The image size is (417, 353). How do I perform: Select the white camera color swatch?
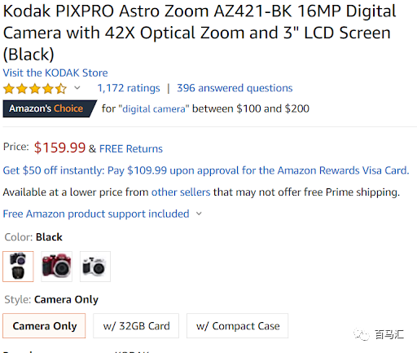(x=95, y=267)
